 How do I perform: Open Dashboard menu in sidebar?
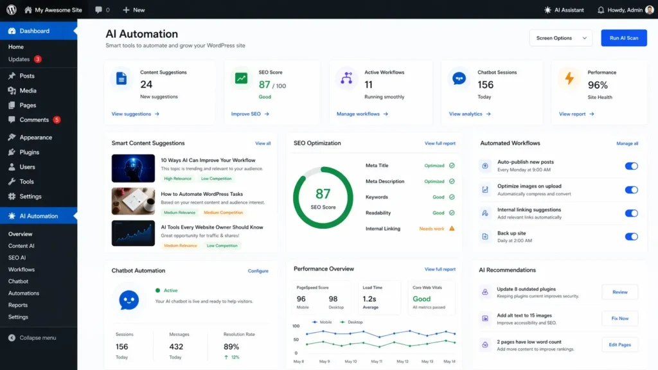(x=39, y=31)
